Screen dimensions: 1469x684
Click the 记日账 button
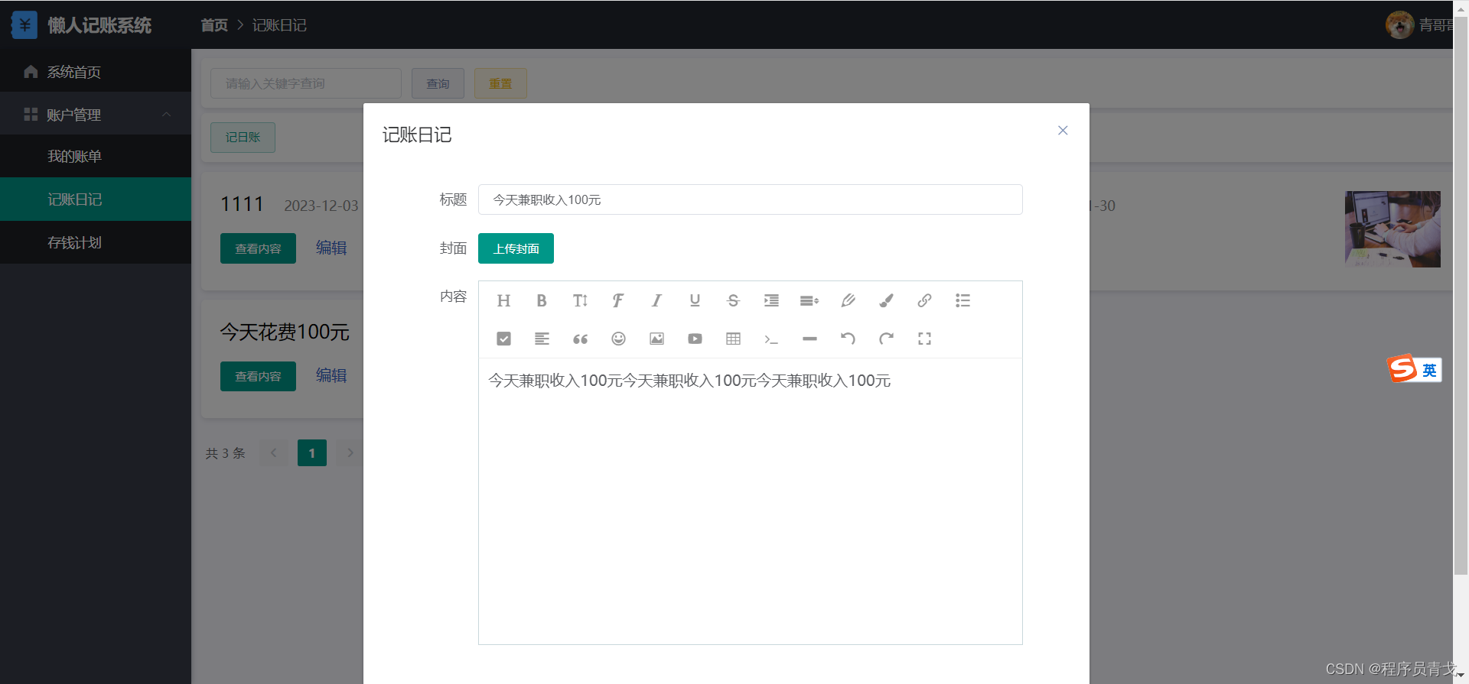[243, 138]
